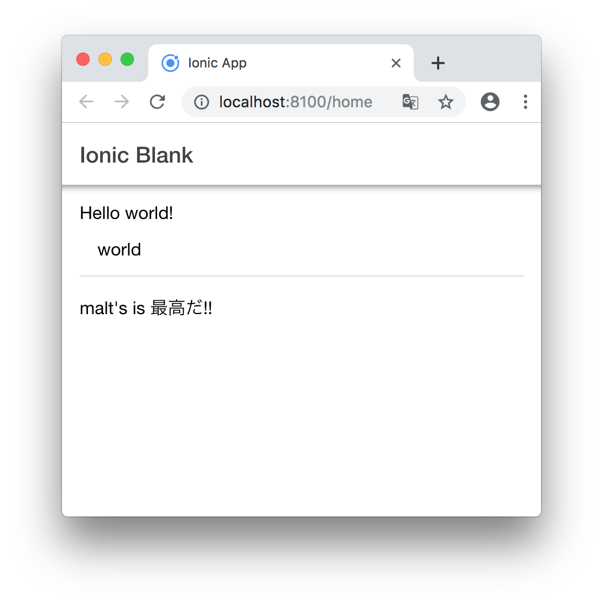Click the Ionic Blank header title
This screenshot has height=605, width=603.
coord(136,155)
